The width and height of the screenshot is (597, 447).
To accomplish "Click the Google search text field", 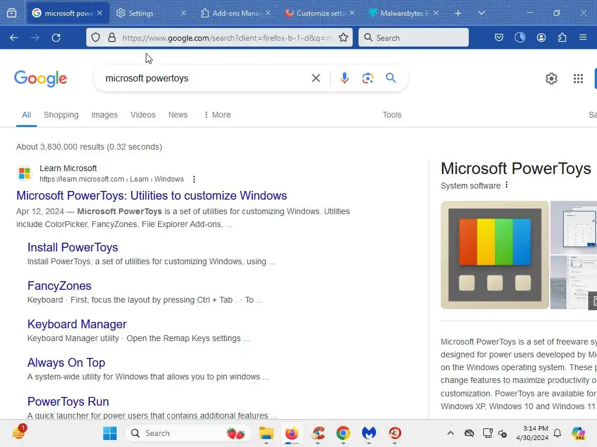I will [x=206, y=78].
